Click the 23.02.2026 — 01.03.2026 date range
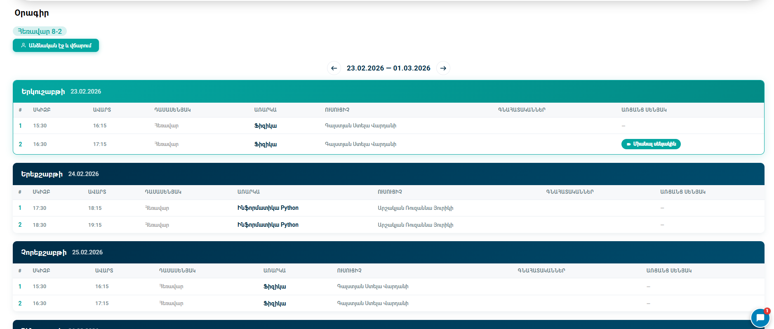Screen dimensions: 774x329 tap(388, 68)
